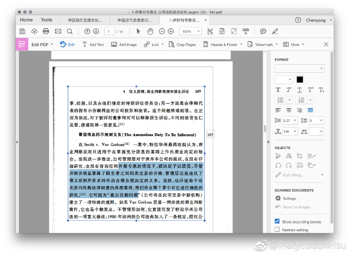Click the Print file icon

[46, 31]
